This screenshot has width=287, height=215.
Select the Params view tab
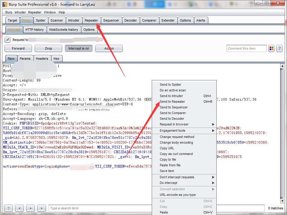pos(25,59)
